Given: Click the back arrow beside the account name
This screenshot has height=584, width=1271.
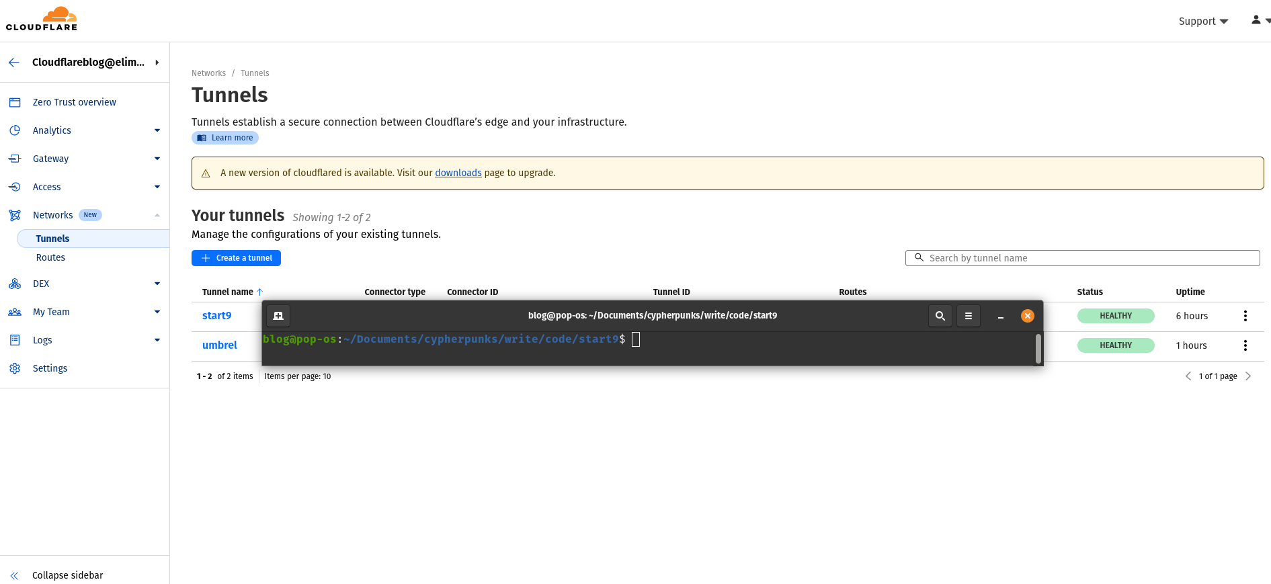Looking at the screenshot, I should (14, 62).
